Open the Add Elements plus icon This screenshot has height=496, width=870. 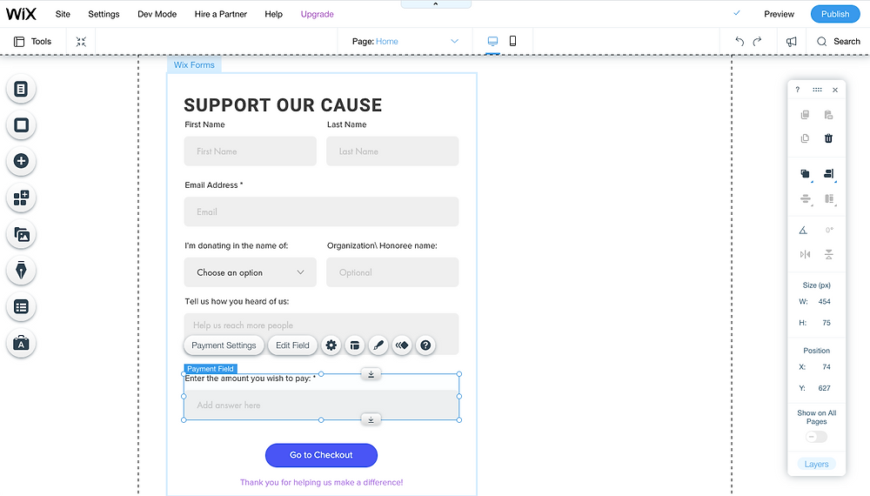(21, 162)
